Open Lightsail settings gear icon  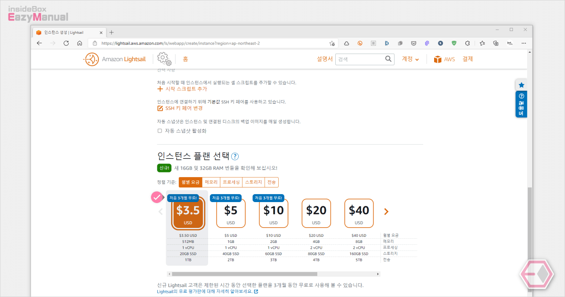(x=164, y=59)
